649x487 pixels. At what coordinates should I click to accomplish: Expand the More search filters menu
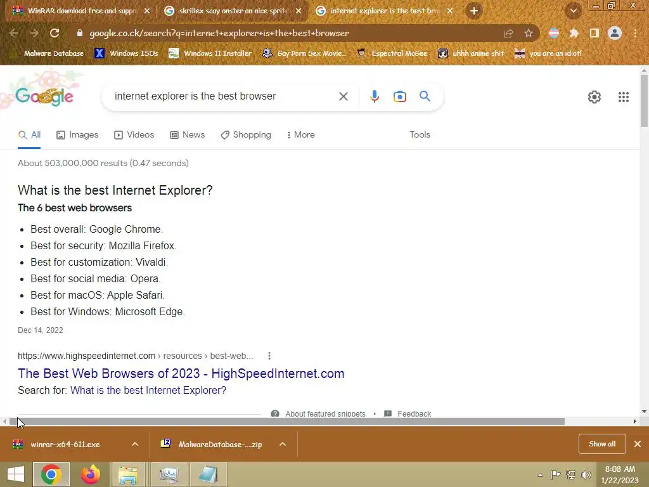tap(301, 134)
